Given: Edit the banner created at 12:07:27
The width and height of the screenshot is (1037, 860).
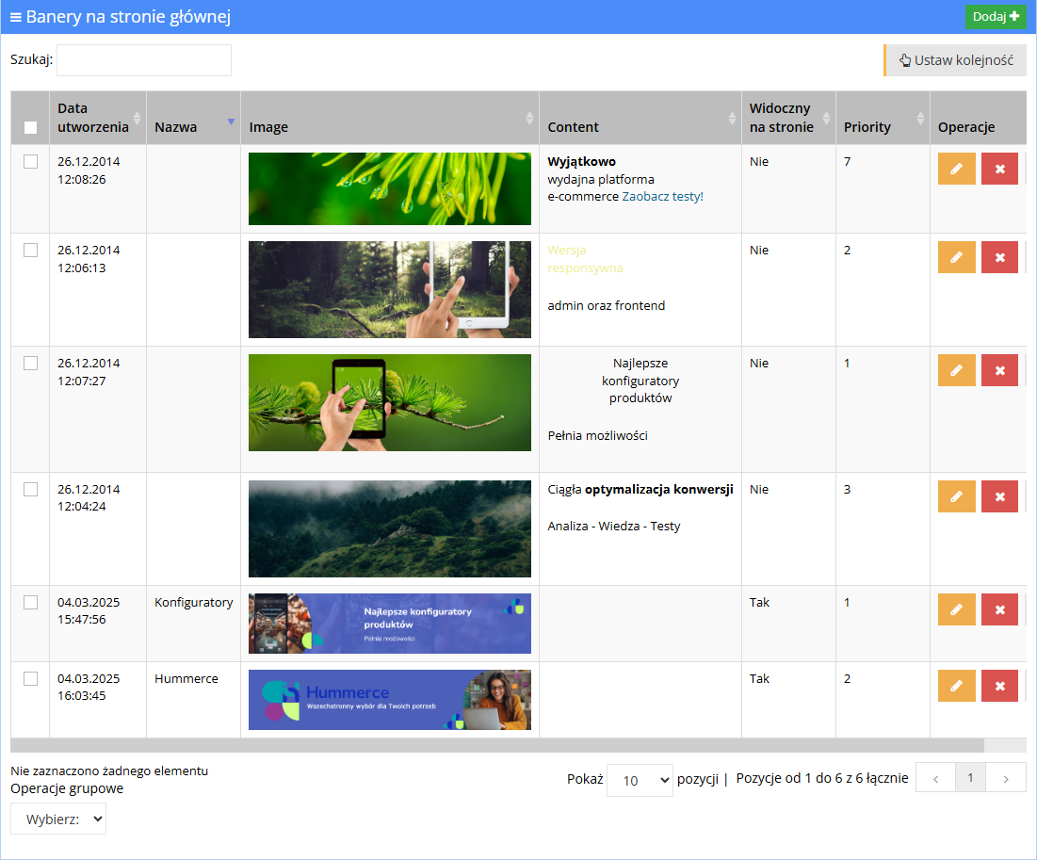Looking at the screenshot, I should 956,370.
